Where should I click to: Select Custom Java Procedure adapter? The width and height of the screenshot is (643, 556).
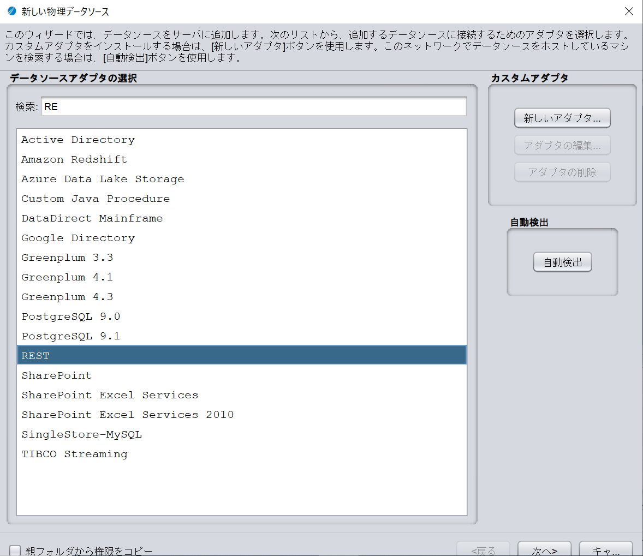[x=242, y=199]
